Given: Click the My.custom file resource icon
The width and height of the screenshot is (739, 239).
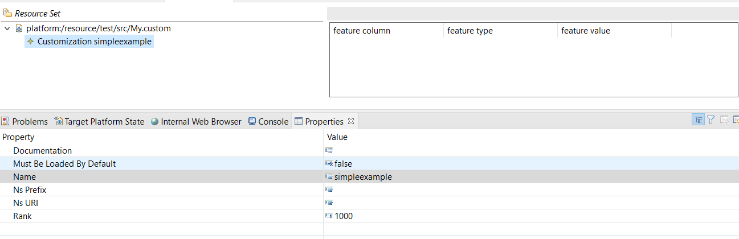Looking at the screenshot, I should 19,28.
